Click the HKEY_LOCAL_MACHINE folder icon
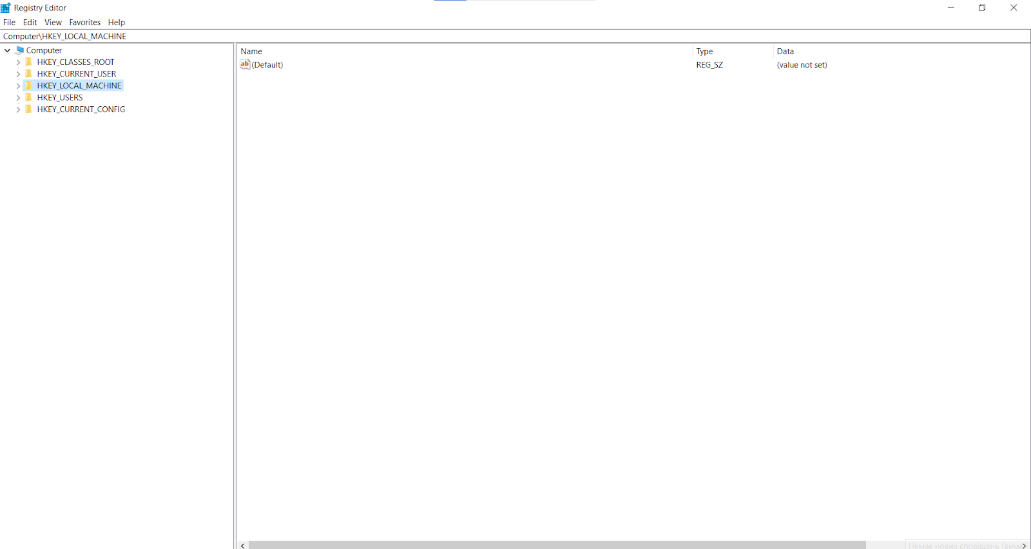The image size is (1031, 549). pyautogui.click(x=28, y=86)
